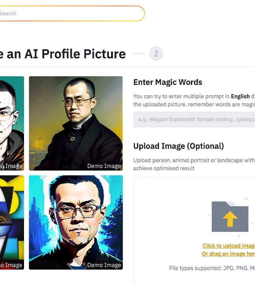Open the oil painting style demo portrait

(x=76, y=123)
